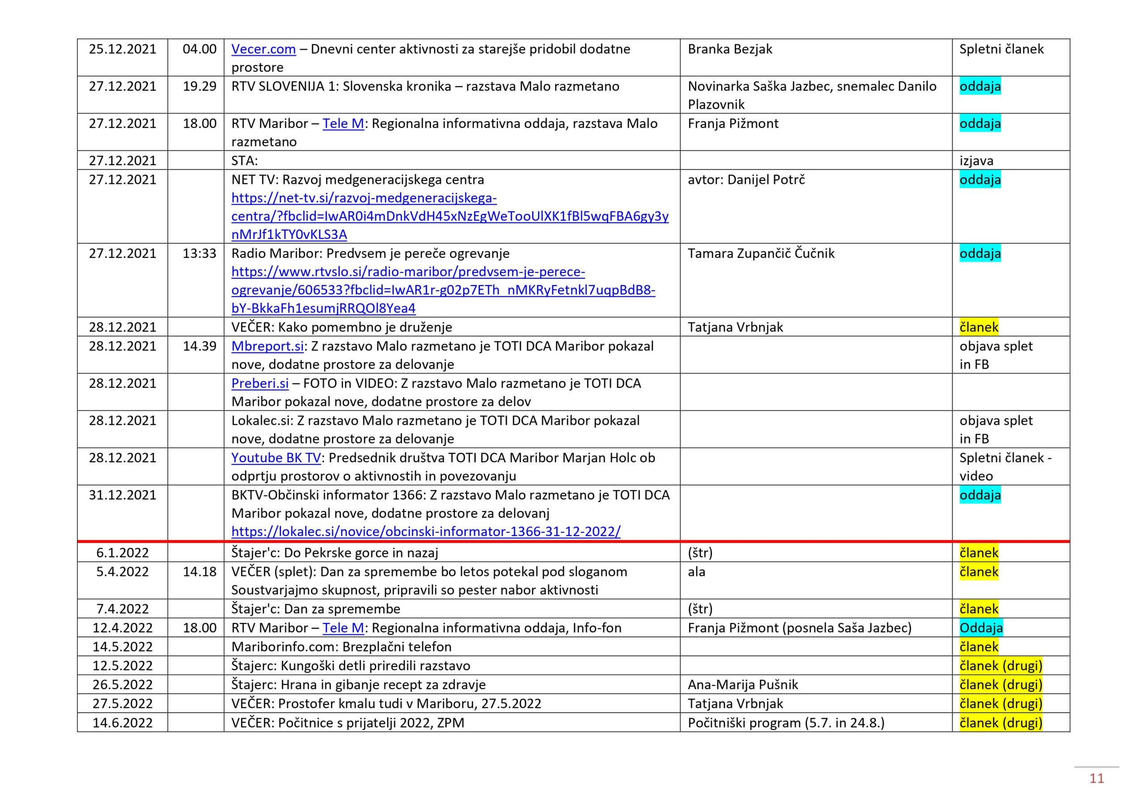
Task: Click the Tele M link dated 27.12.2021
Action: pyautogui.click(x=343, y=123)
